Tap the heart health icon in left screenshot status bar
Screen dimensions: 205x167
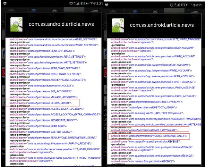point(5,4)
